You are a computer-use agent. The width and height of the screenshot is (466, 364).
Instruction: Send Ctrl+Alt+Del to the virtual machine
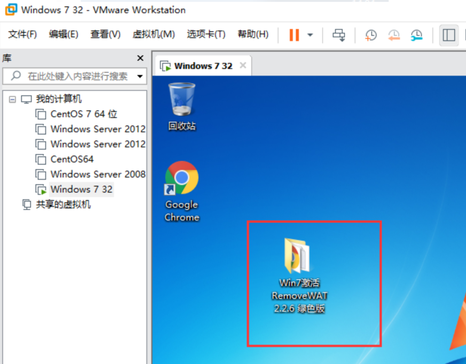[x=339, y=35]
